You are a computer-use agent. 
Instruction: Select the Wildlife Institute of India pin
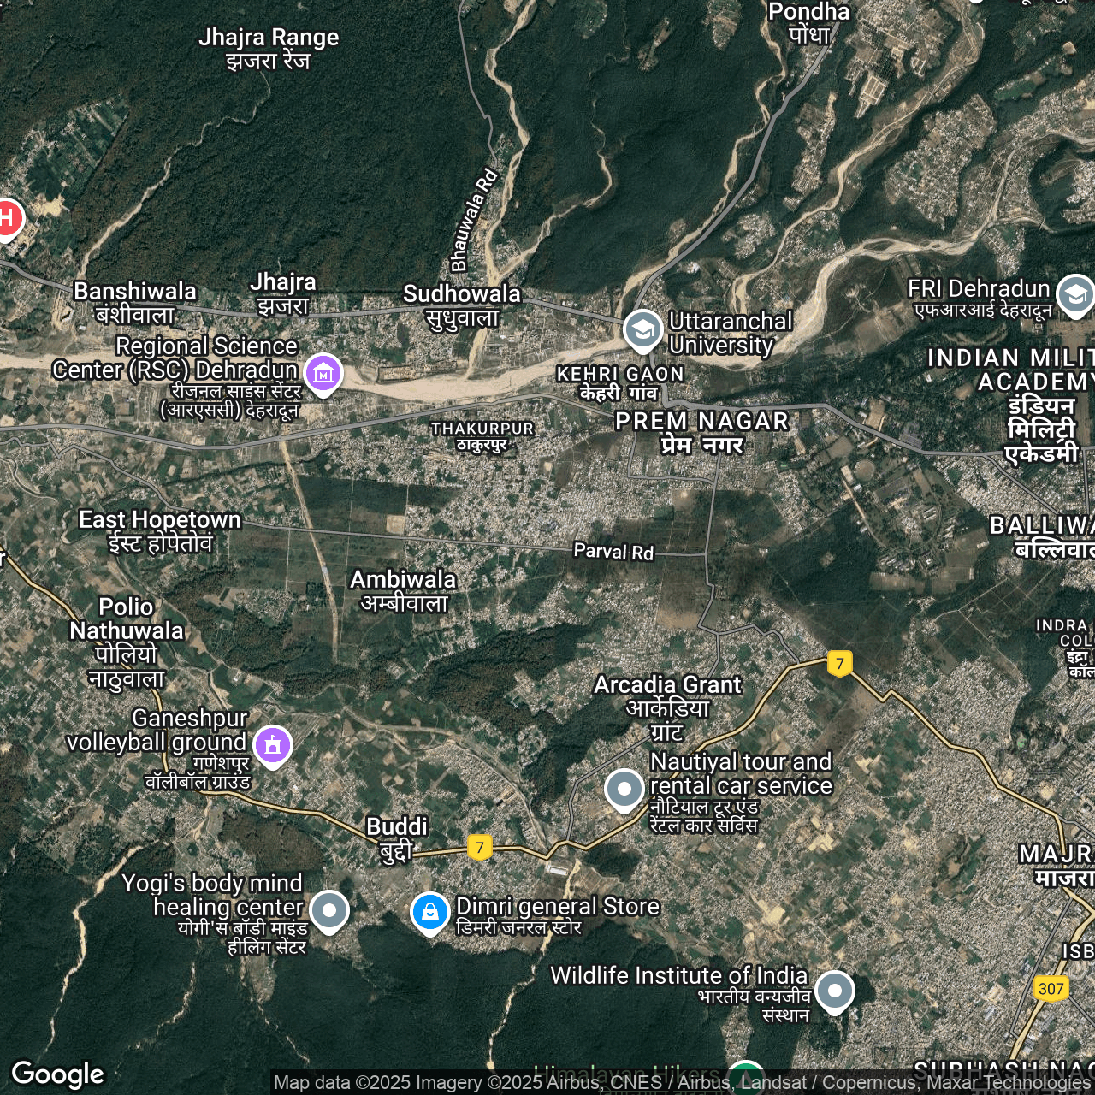point(834,991)
